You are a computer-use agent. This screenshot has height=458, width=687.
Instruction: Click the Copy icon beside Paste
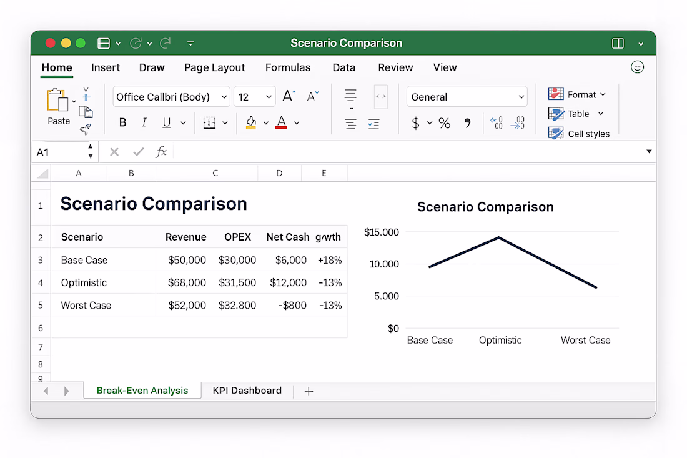pyautogui.click(x=86, y=112)
